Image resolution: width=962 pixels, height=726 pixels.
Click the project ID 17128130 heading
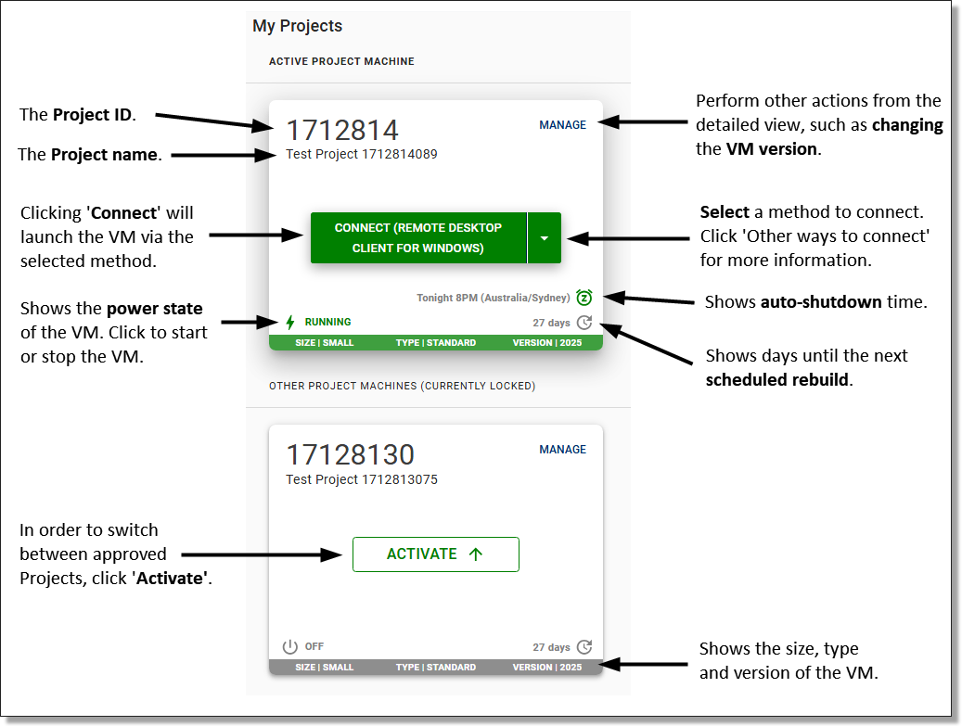click(350, 454)
